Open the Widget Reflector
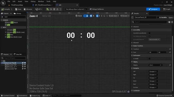The height and width of the screenshot is (97, 174). tap(97, 9)
